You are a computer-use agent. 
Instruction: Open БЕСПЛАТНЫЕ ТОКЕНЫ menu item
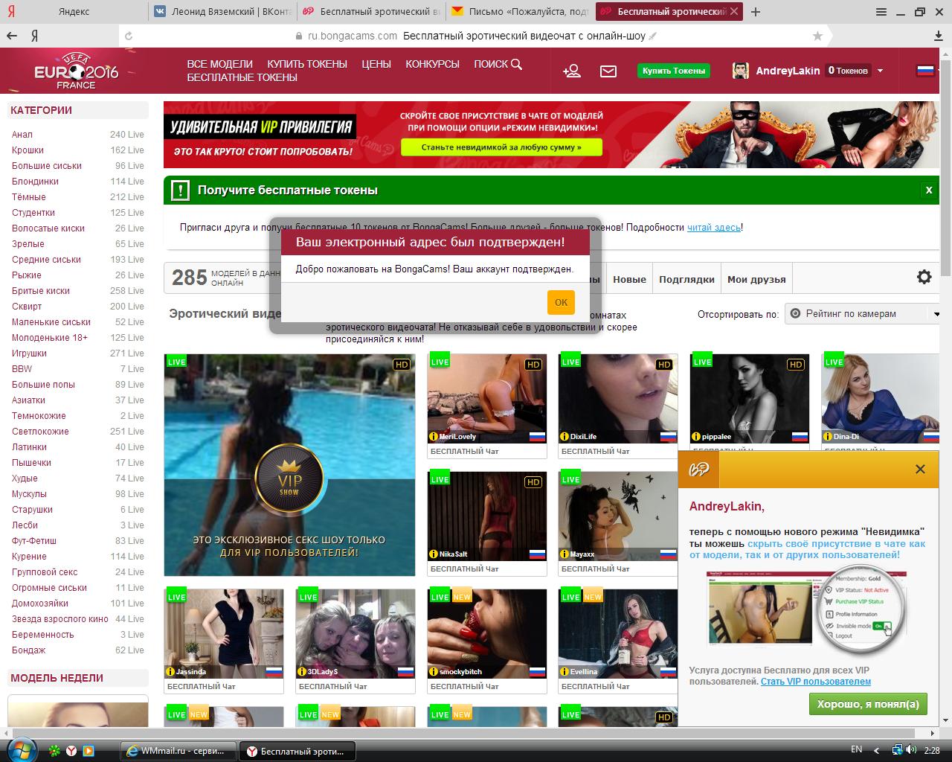tap(242, 77)
